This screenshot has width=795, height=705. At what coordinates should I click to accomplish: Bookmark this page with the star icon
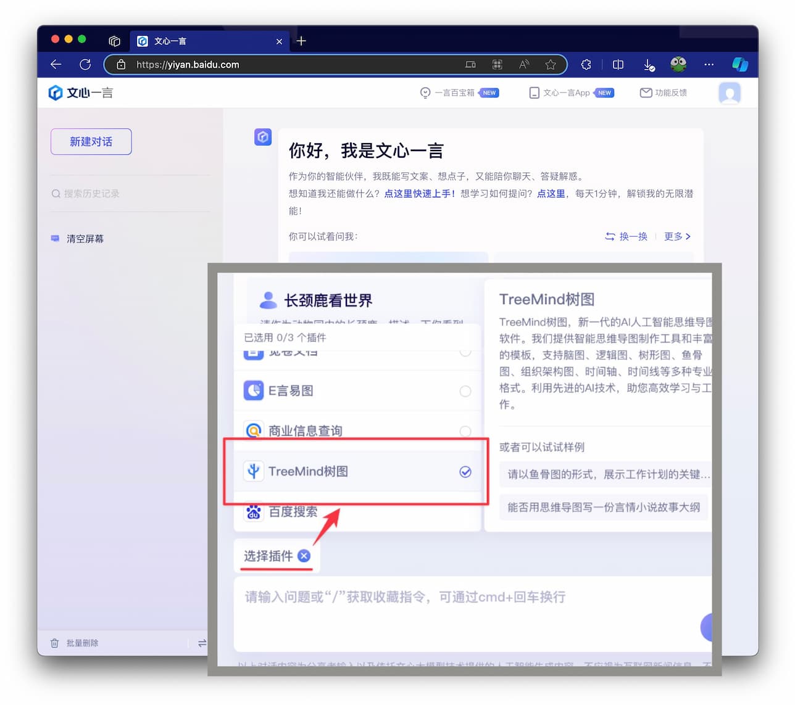[551, 64]
